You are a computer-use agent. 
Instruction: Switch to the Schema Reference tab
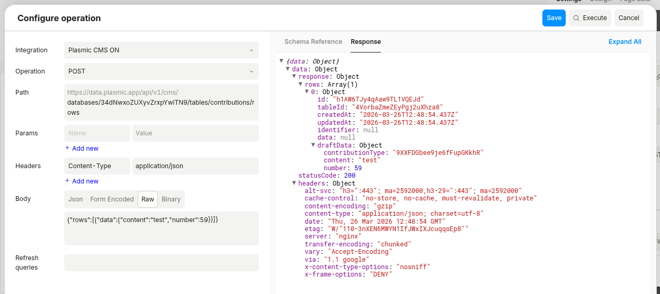[313, 42]
